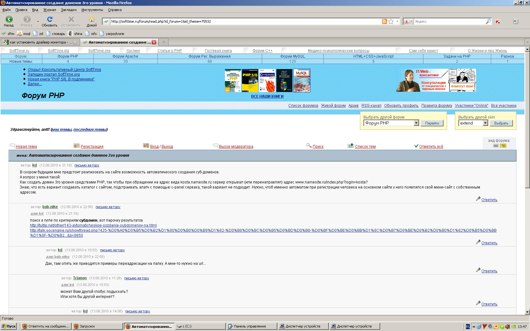530x331 pixels.
Task: Click the PHP Puzzles book cover
Action: pyautogui.click(x=284, y=81)
